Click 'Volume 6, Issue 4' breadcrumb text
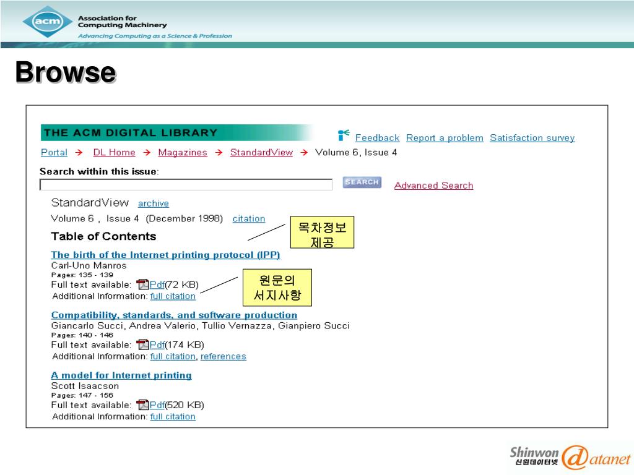Image resolution: width=634 pixels, height=475 pixels. (x=356, y=152)
